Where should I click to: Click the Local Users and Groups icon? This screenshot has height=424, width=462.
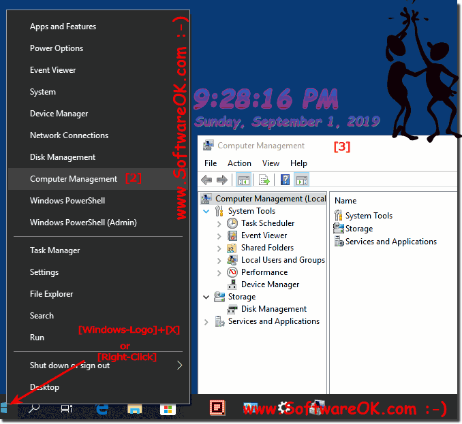tap(232, 260)
